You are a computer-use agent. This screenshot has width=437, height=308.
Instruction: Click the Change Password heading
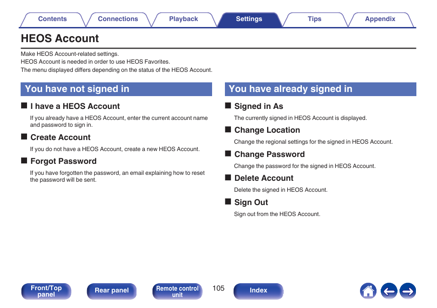click(x=269, y=154)
